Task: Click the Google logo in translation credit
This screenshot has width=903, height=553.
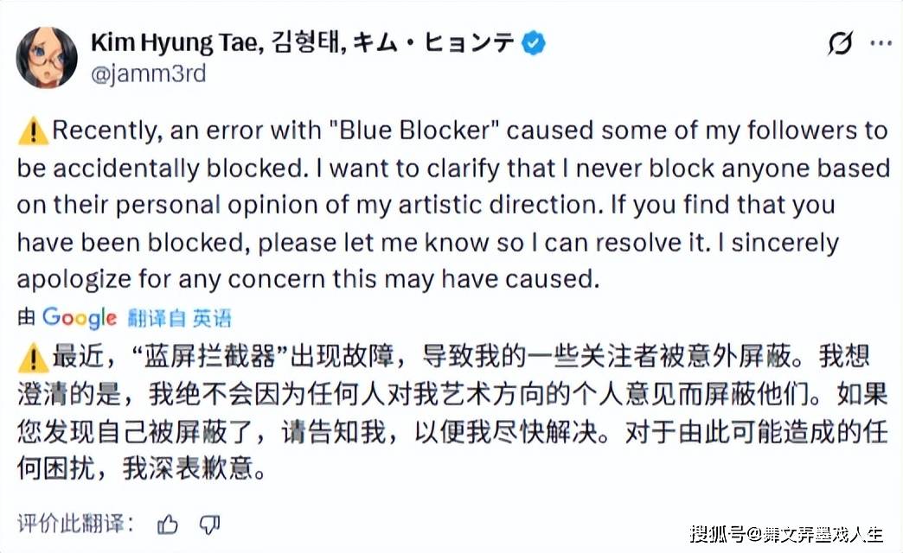Action: tap(79, 317)
